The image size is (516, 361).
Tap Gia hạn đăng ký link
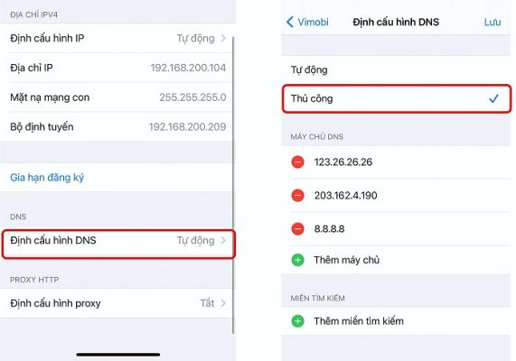pos(47,178)
